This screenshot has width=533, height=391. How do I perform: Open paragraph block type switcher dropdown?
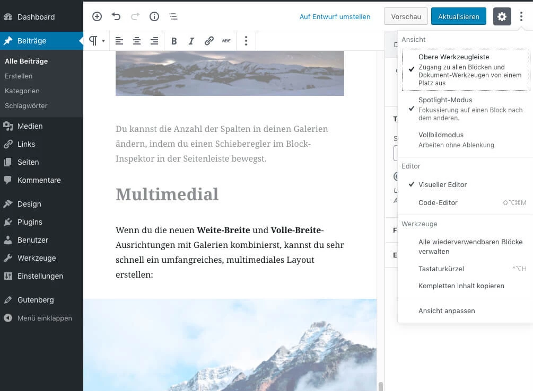(x=97, y=41)
